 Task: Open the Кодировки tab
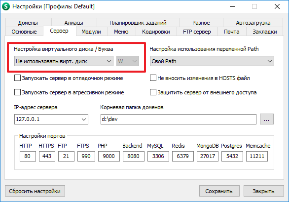pos(156,32)
